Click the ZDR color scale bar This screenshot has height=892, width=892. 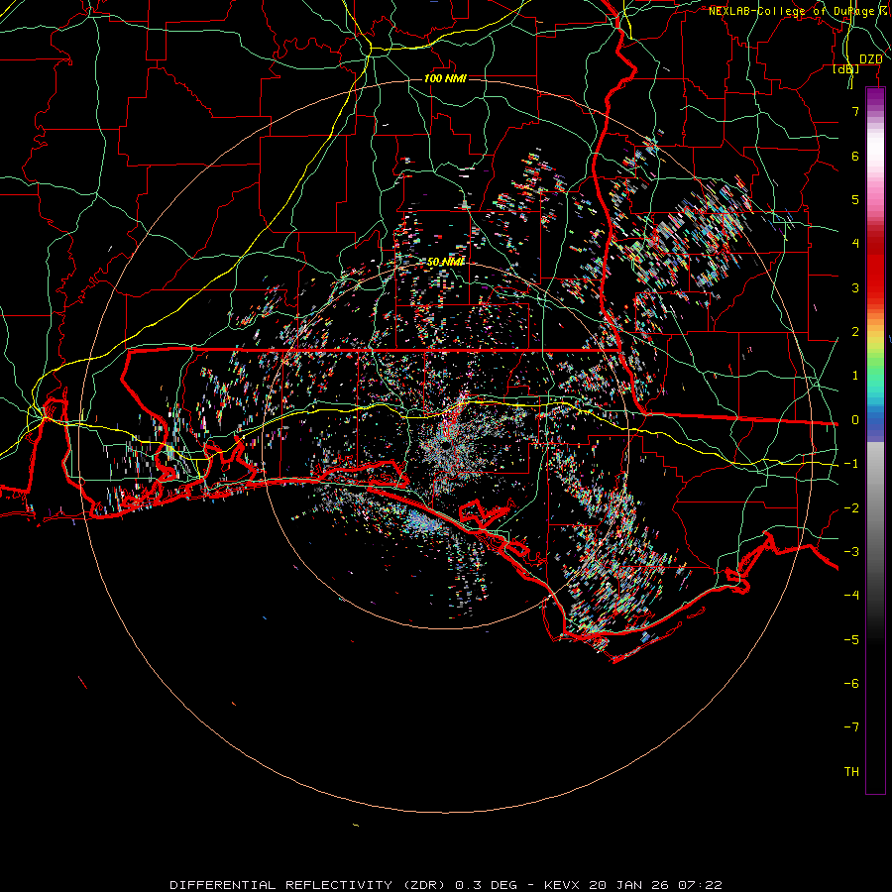pyautogui.click(x=875, y=440)
